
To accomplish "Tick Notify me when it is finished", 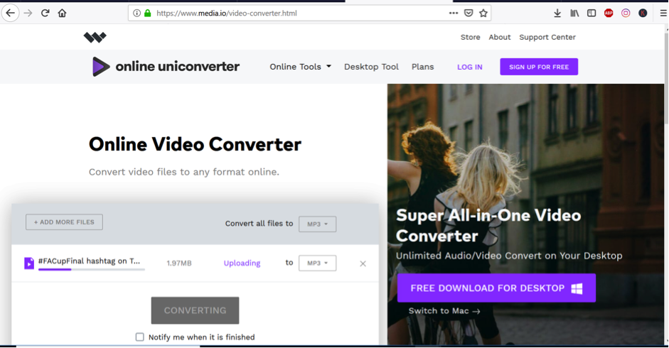I will [139, 337].
